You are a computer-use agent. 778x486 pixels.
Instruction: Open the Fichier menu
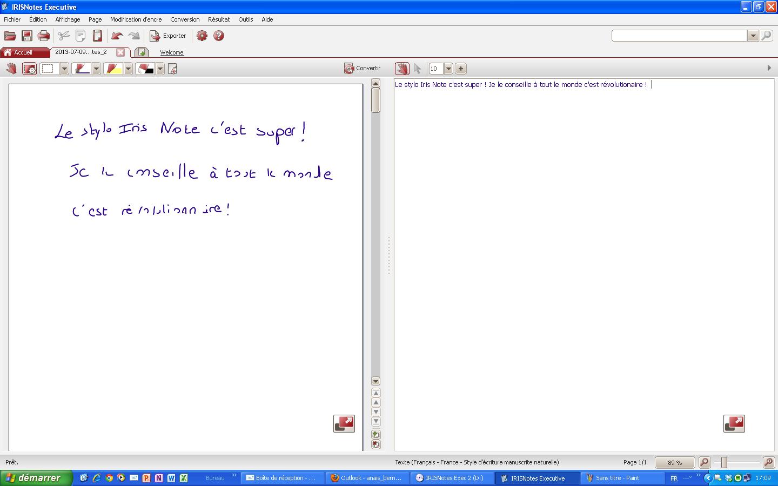(x=12, y=19)
